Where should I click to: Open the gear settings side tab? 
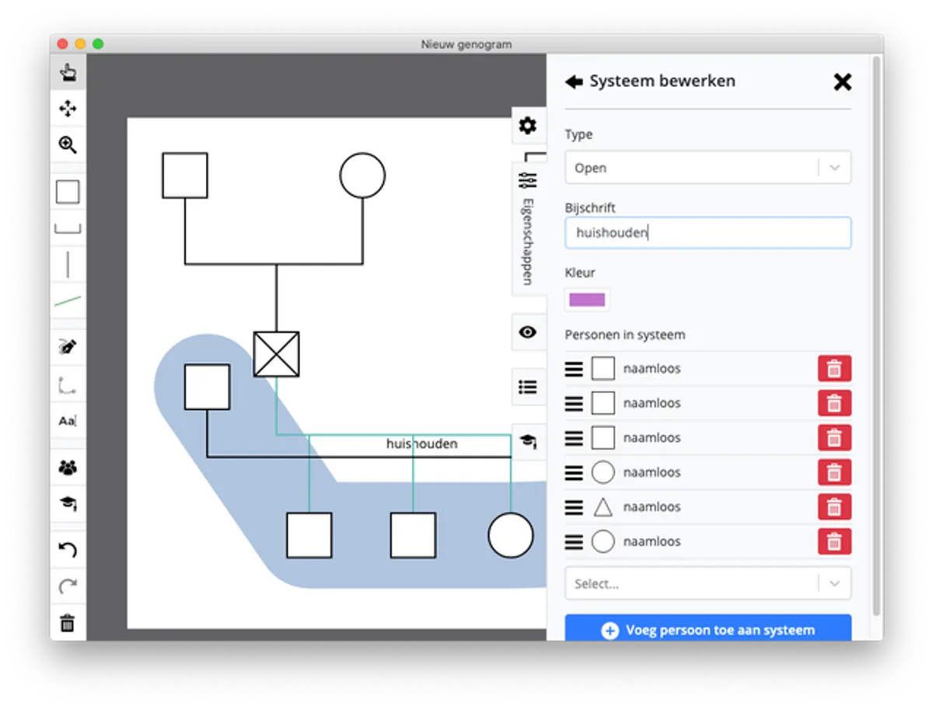(x=528, y=126)
